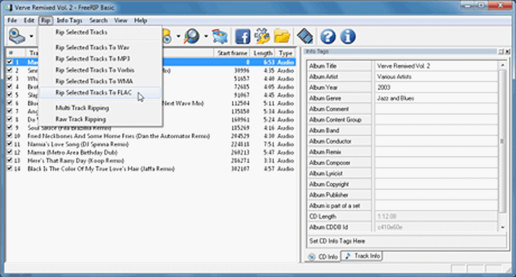Choose Rip Selected Tracks To WMA
The width and height of the screenshot is (516, 277).
click(x=101, y=81)
